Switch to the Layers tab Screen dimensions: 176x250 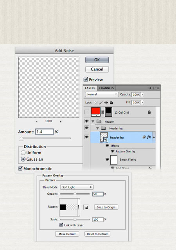point(90,88)
